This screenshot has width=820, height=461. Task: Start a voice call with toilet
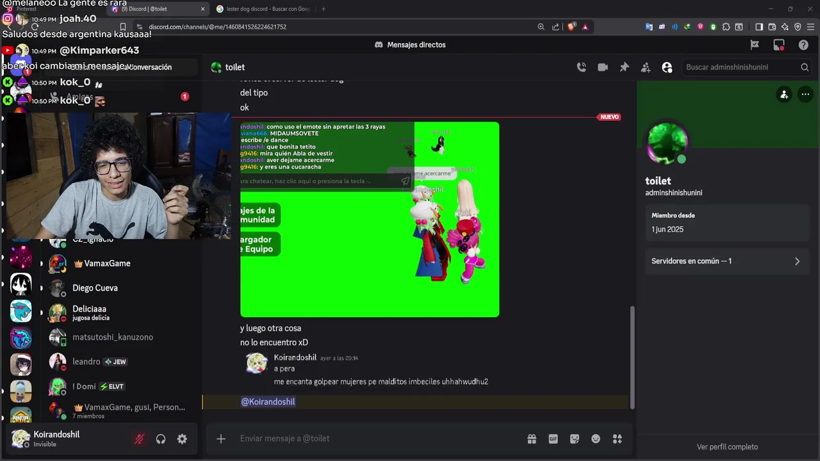coord(581,67)
